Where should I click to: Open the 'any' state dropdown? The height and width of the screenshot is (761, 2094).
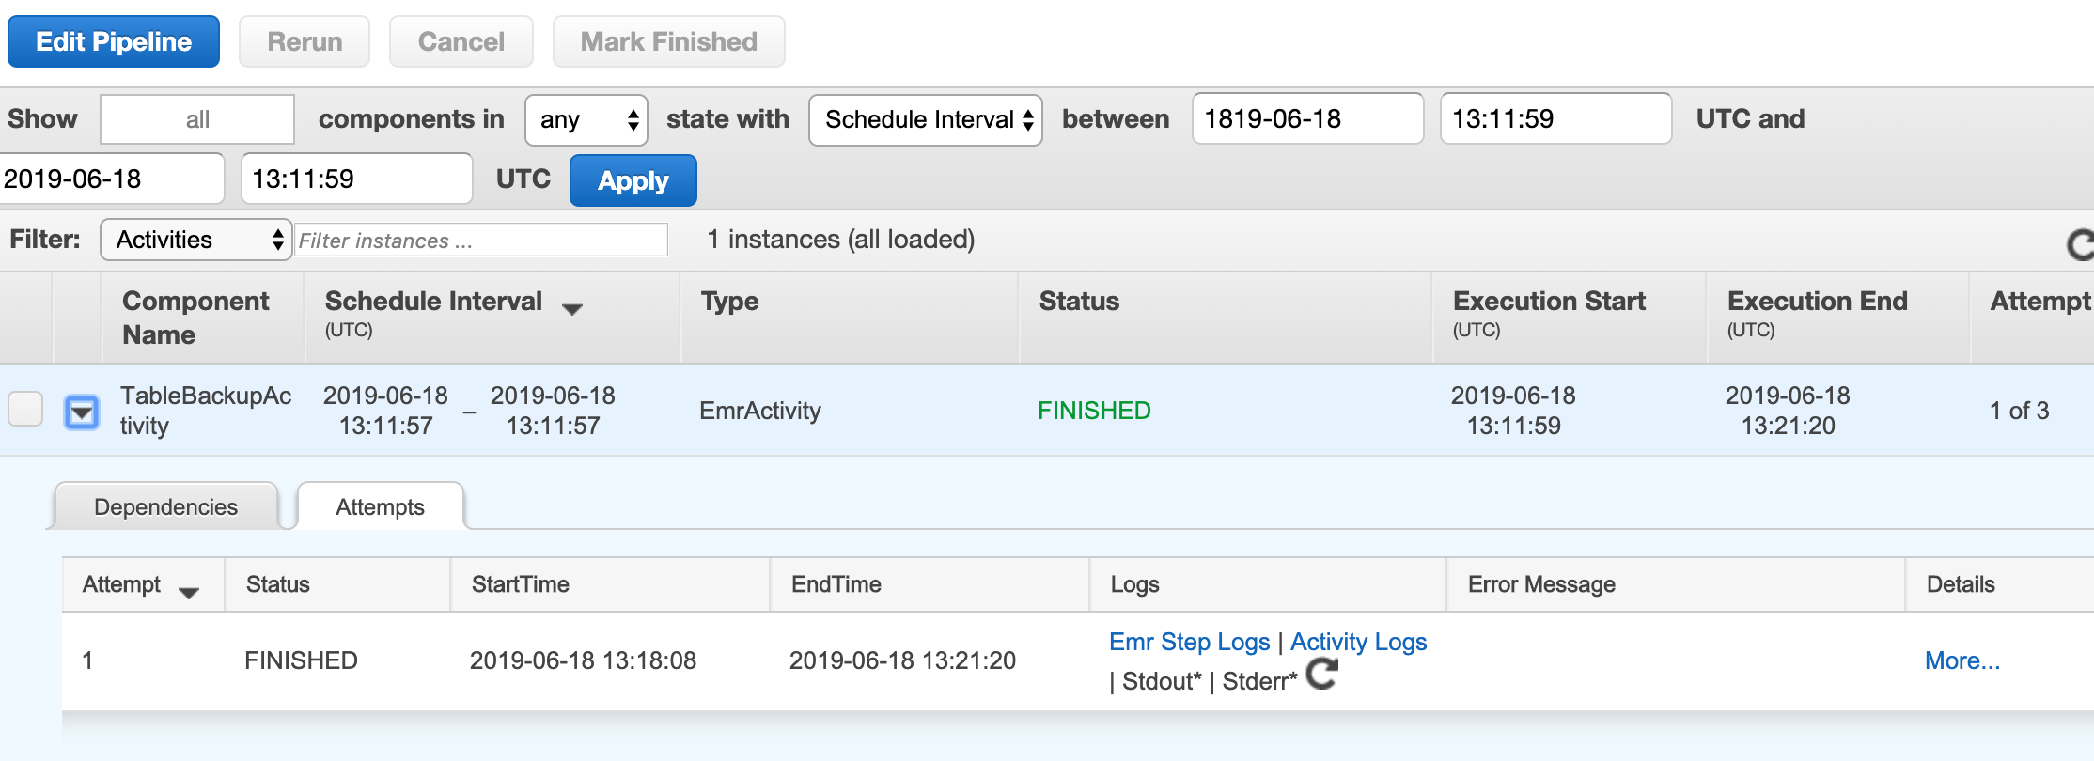pyautogui.click(x=586, y=119)
